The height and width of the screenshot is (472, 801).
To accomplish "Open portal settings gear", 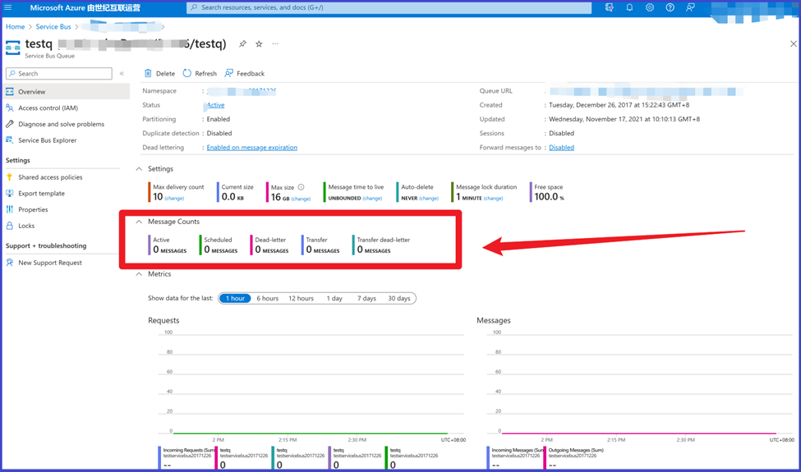I will click(x=650, y=7).
